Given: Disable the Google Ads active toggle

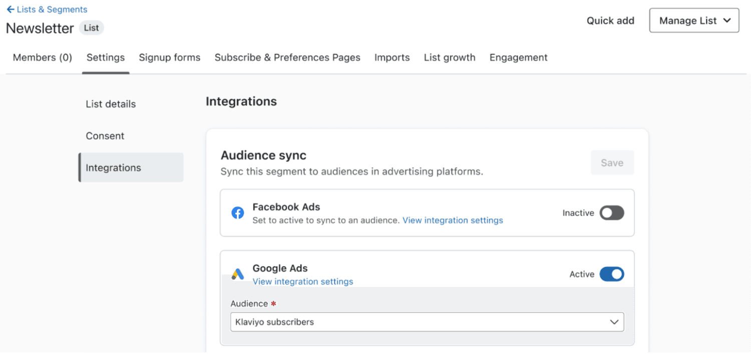Looking at the screenshot, I should tap(612, 274).
